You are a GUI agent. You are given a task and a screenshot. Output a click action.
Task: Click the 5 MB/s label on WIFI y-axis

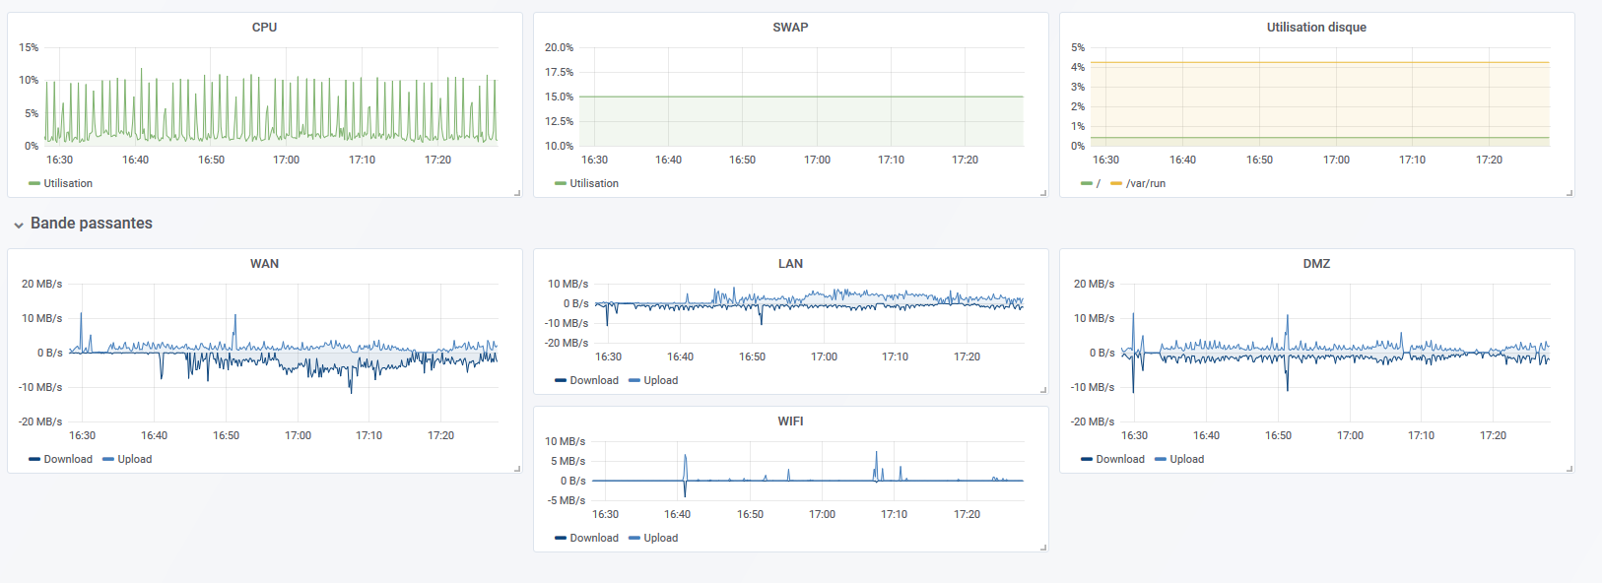pyautogui.click(x=568, y=461)
